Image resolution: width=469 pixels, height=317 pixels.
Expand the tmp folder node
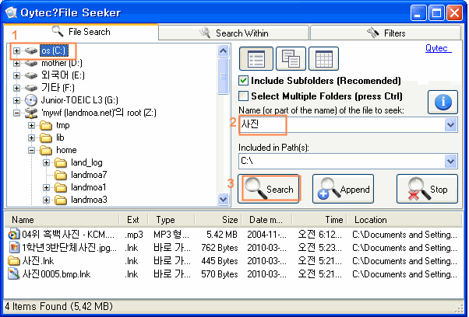tap(31, 126)
